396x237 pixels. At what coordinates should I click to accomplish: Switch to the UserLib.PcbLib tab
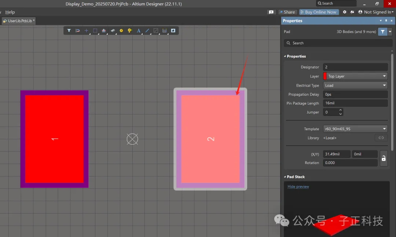[x=19, y=21]
